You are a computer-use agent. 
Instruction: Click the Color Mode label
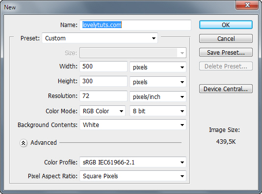[x=62, y=111]
